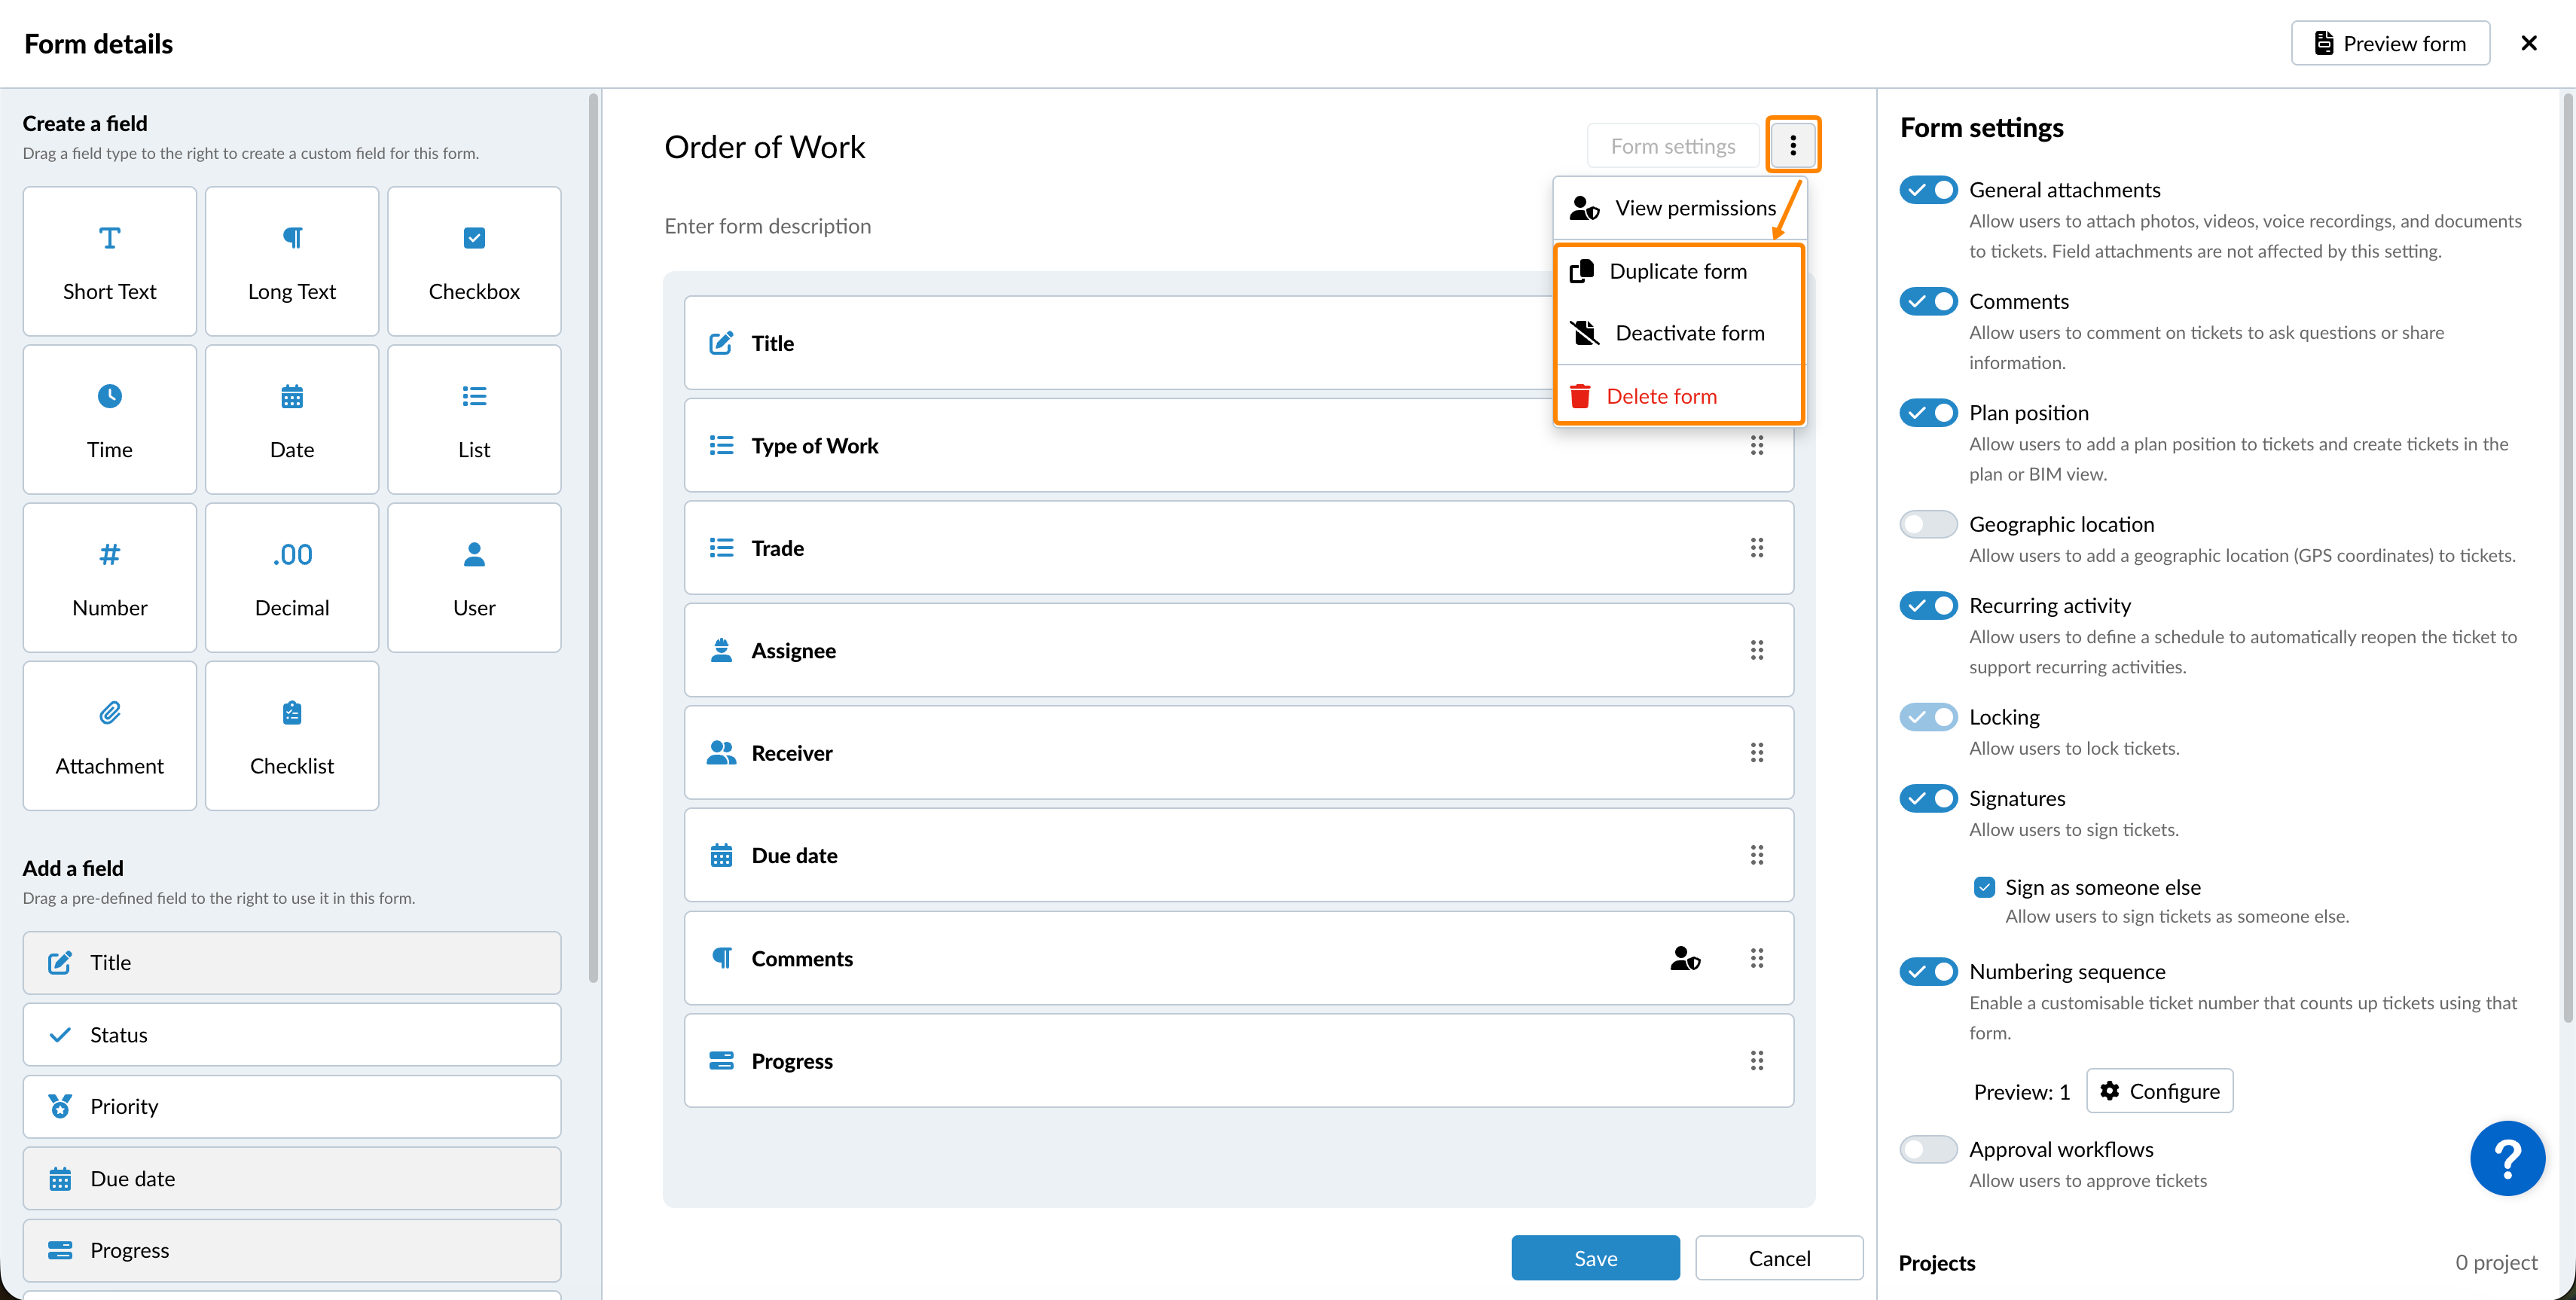Uncheck Sign as someone else checkbox

point(1984,887)
